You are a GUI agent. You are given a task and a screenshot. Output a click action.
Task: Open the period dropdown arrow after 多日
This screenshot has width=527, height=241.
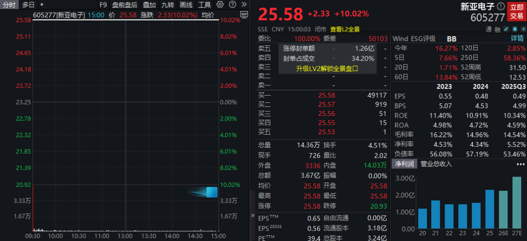(41, 5)
